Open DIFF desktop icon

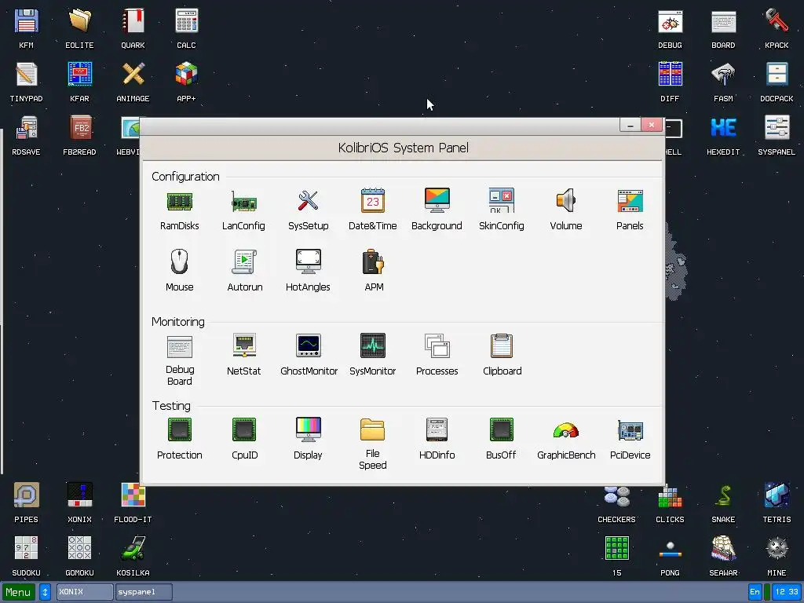coord(671,75)
